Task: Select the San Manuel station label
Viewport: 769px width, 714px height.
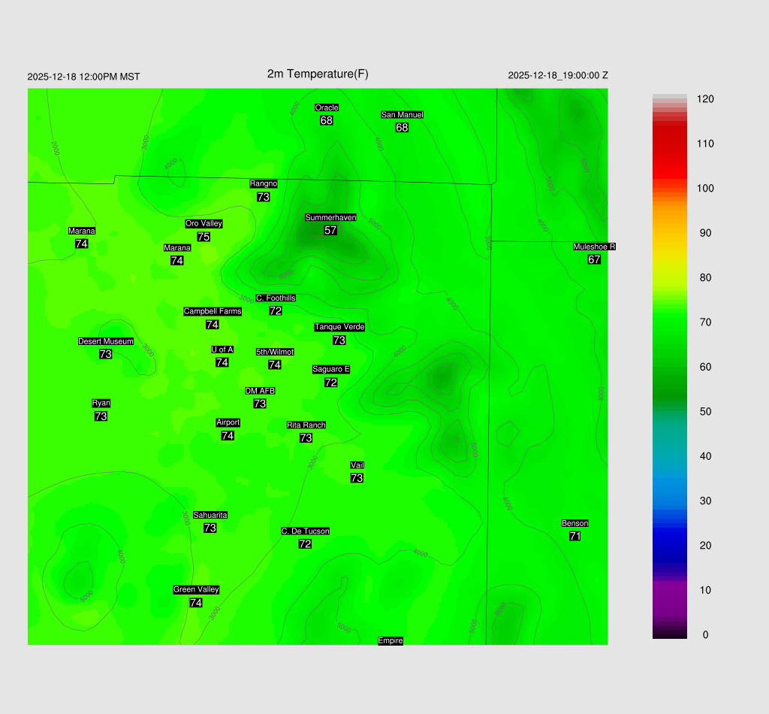Action: point(402,115)
